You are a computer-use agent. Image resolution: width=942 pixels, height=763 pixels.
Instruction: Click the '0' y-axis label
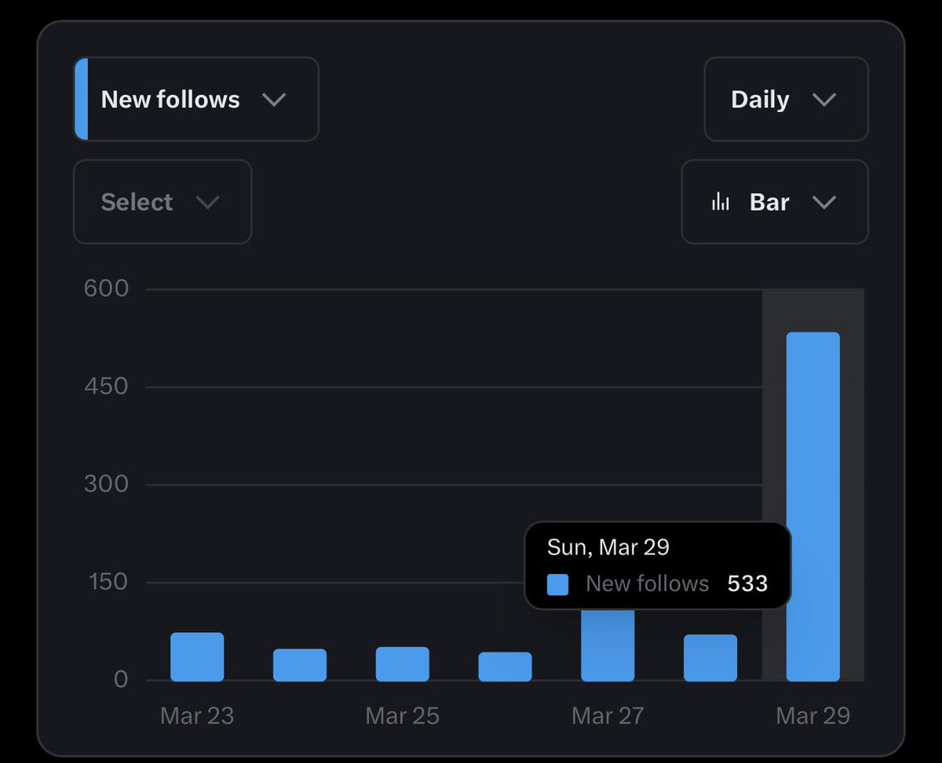click(121, 679)
